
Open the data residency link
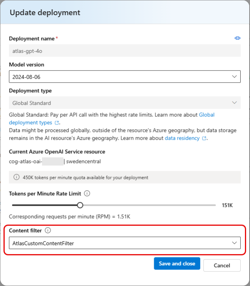point(182,138)
